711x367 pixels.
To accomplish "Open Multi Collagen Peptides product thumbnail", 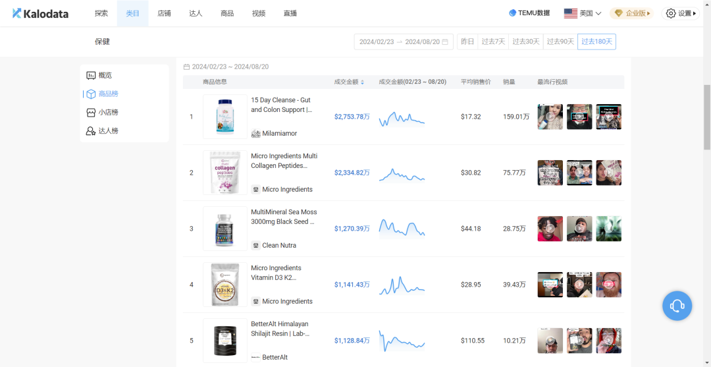I will coord(225,173).
